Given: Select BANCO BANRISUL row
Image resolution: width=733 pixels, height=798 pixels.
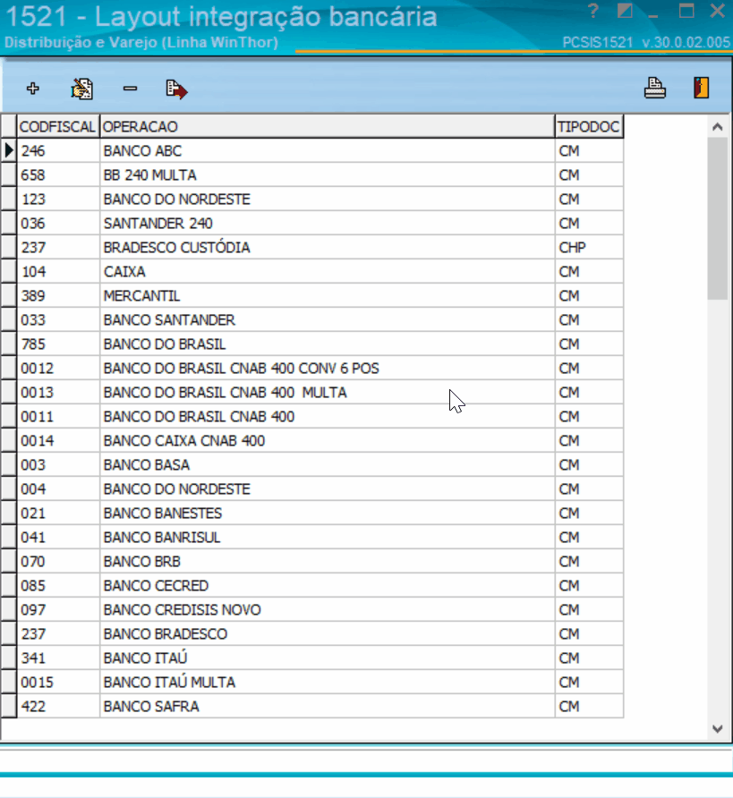Looking at the screenshot, I should tap(320, 538).
